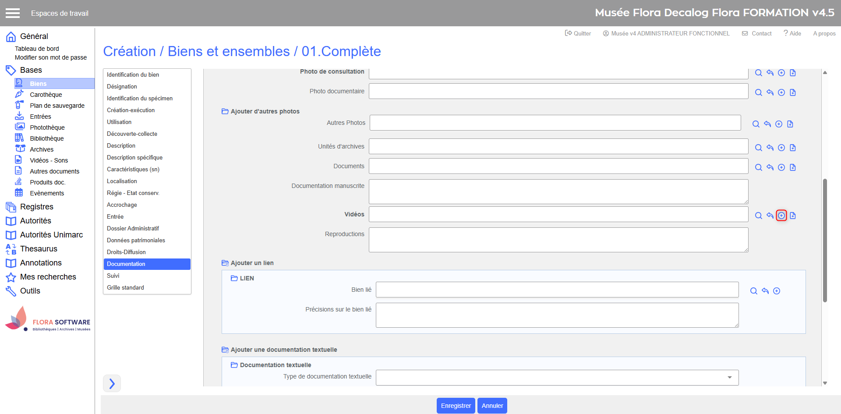Go to Droits-Diffusion section
The width and height of the screenshot is (841, 414).
coord(126,252)
